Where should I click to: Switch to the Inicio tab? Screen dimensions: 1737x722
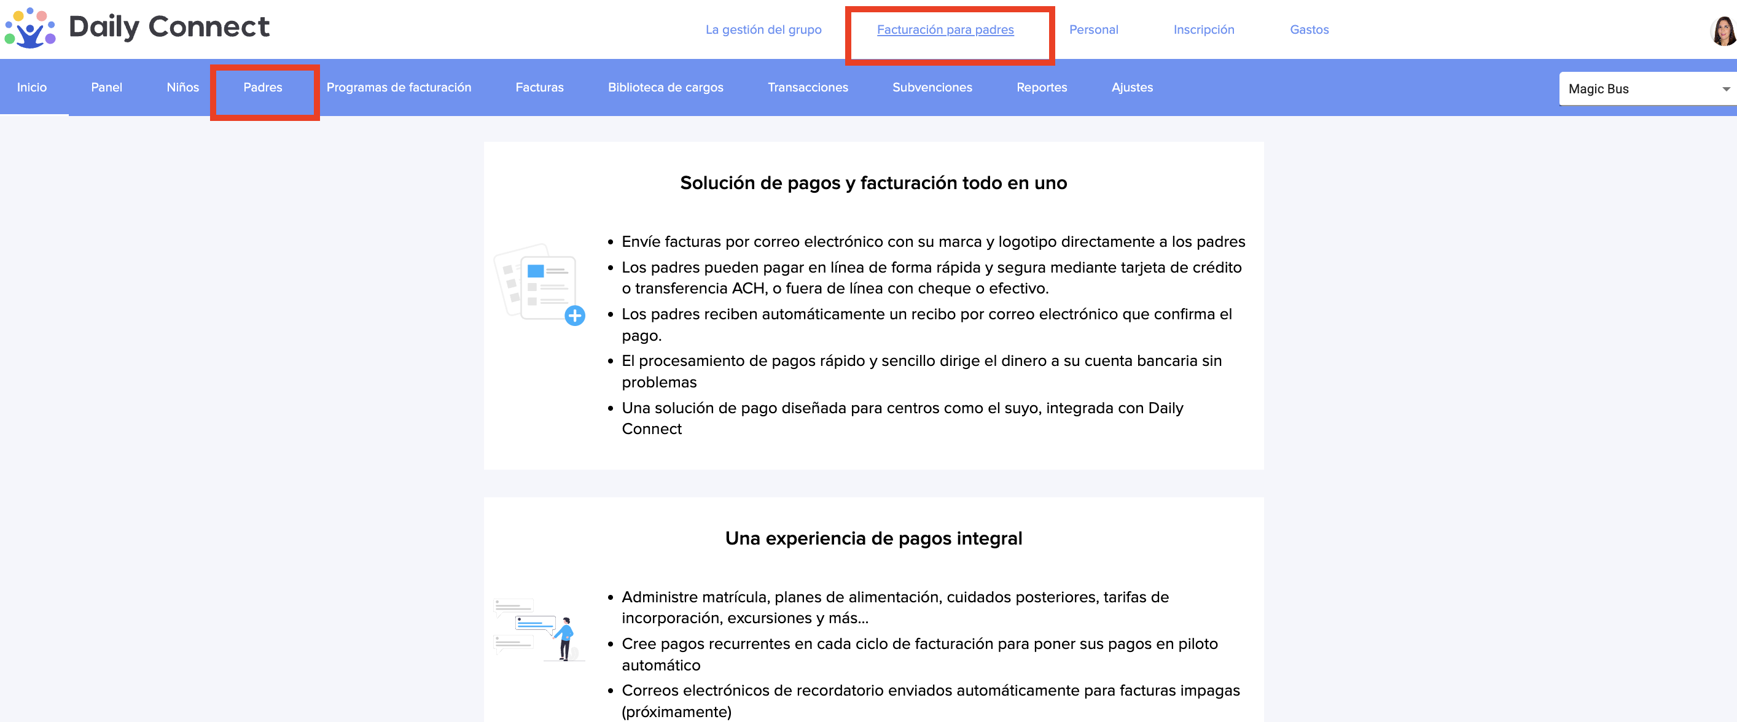[32, 88]
